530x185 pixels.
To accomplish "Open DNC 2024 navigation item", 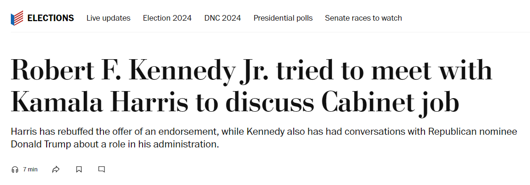I will (223, 18).
